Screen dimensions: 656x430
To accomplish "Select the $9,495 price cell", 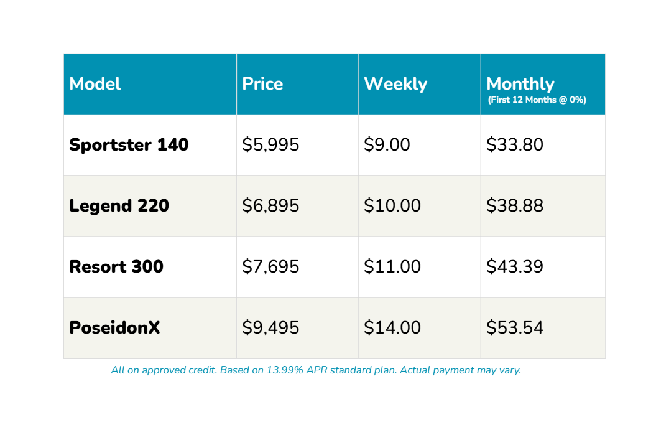I will [270, 328].
